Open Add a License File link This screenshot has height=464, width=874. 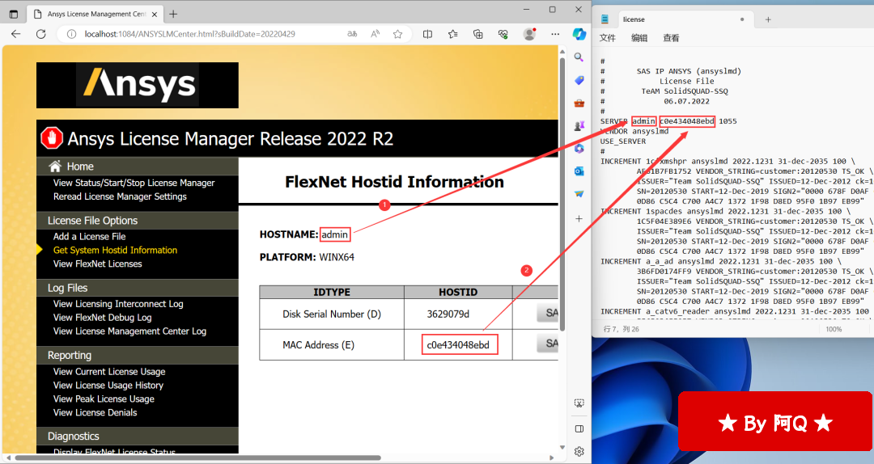pos(89,236)
